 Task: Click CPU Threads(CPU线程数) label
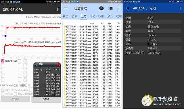coord(14,85)
